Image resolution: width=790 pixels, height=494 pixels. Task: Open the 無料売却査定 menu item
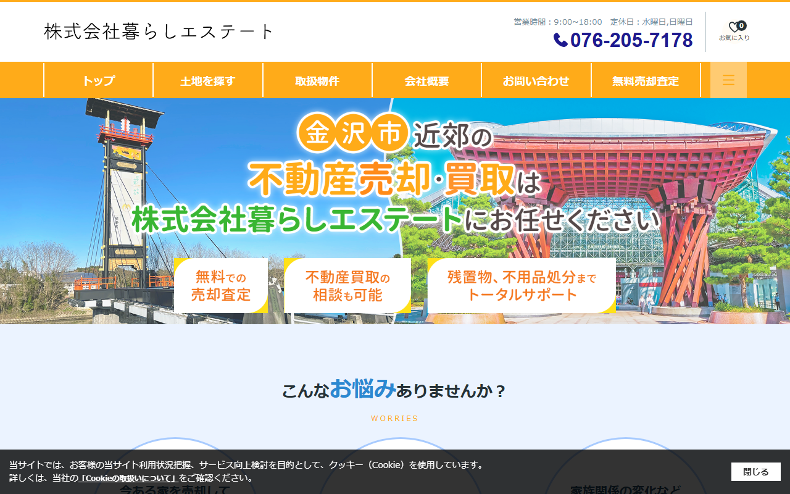[646, 80]
